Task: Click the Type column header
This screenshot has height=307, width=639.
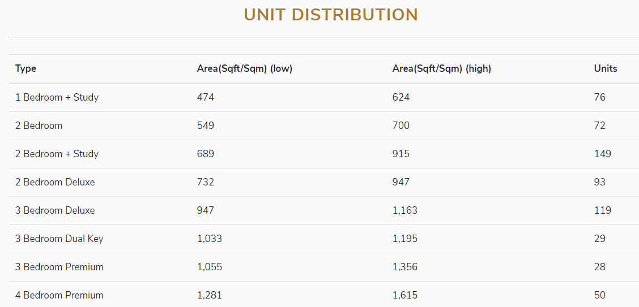Action: pos(25,69)
